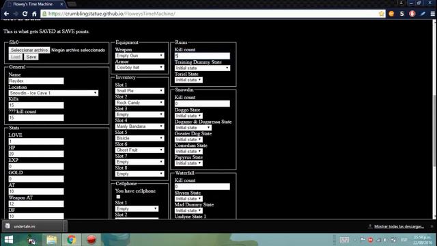The width and height of the screenshot is (437, 246).
Task: Open the Armor dropdown showing Cowboy hat
Action: (139, 68)
